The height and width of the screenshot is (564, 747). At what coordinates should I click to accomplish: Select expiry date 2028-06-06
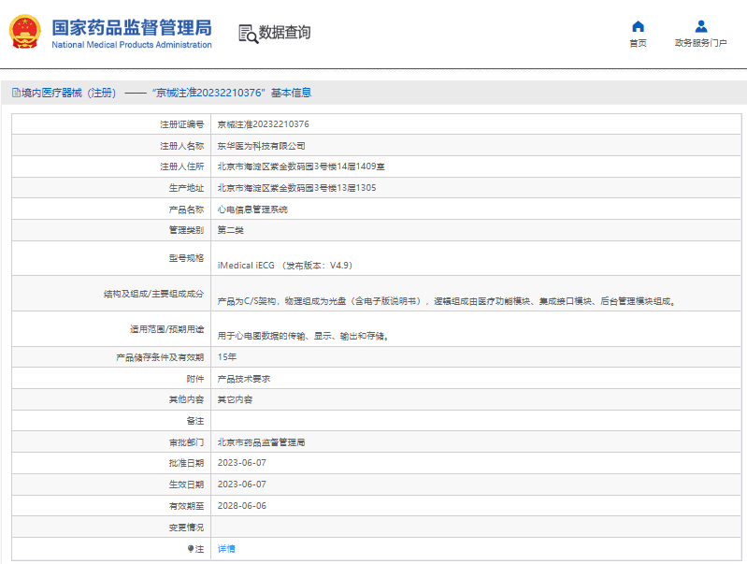242,506
